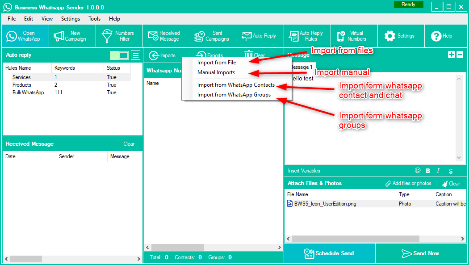Open WhatsApp from the toolbar
This screenshot has height=265, width=469.
point(25,36)
